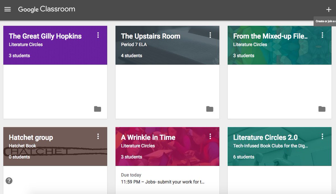This screenshot has height=194, width=336.
Task: Open options menu for Literature Circles 2.0
Action: (x=322, y=136)
